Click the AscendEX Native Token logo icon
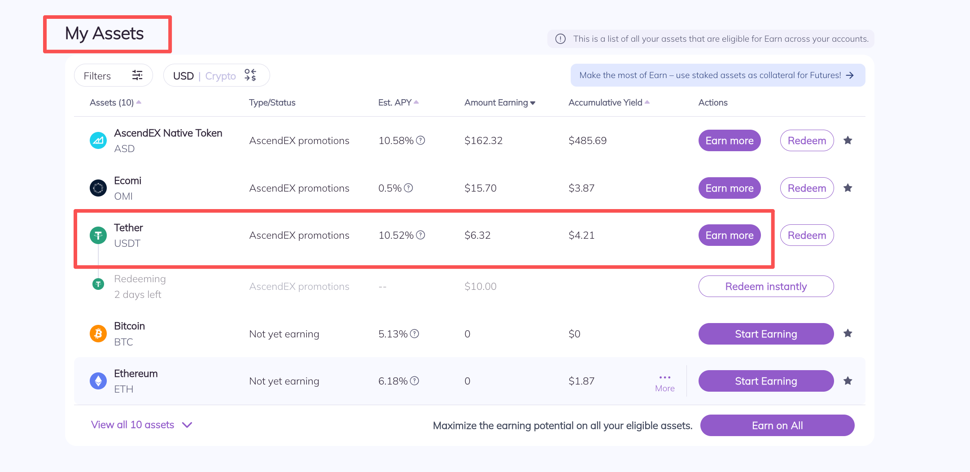Image resolution: width=970 pixels, height=472 pixels. 98,140
